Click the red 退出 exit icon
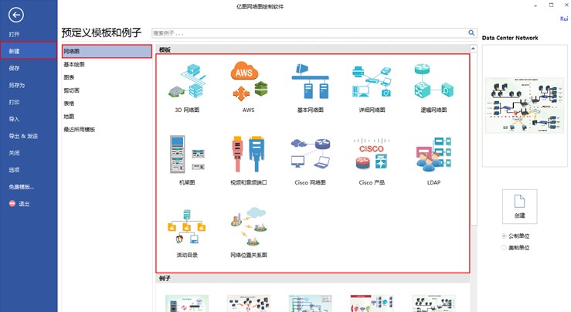 (12, 204)
